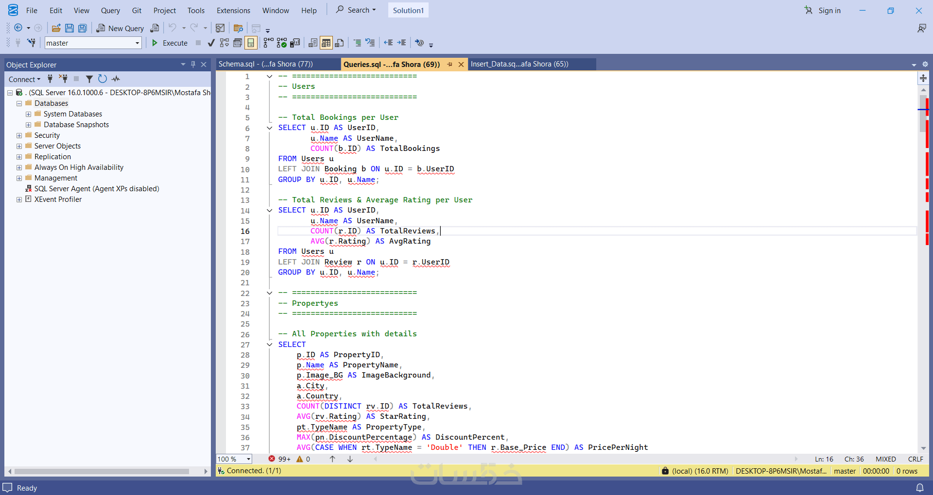Click the Save All toolbar icon
The image size is (933, 495).
pyautogui.click(x=83, y=28)
